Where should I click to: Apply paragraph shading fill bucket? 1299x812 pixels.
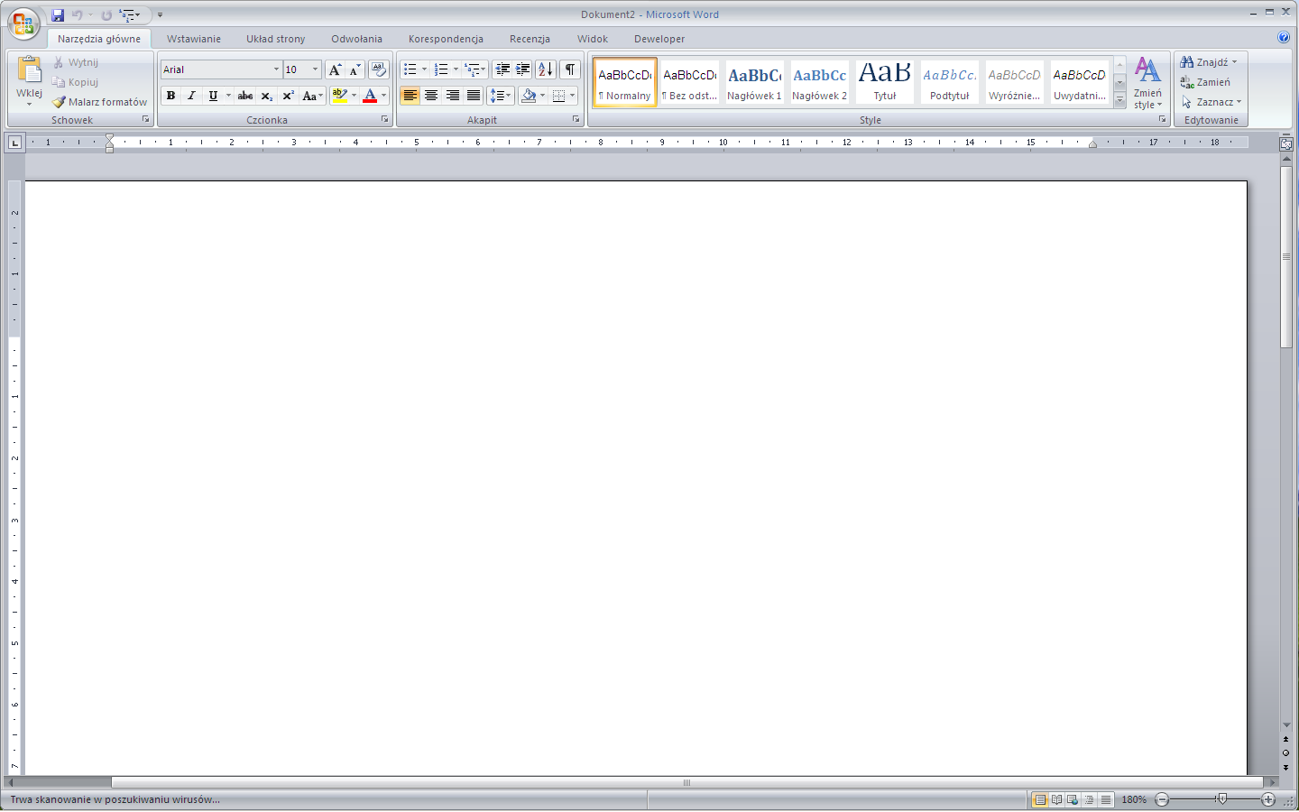(x=530, y=96)
